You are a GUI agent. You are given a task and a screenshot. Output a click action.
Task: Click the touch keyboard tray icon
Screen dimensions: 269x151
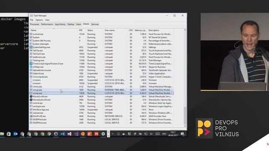click(x=158, y=134)
